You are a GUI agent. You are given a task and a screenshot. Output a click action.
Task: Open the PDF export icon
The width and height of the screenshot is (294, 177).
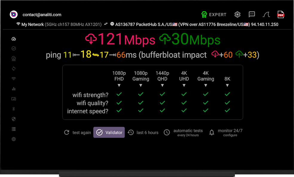point(281,14)
